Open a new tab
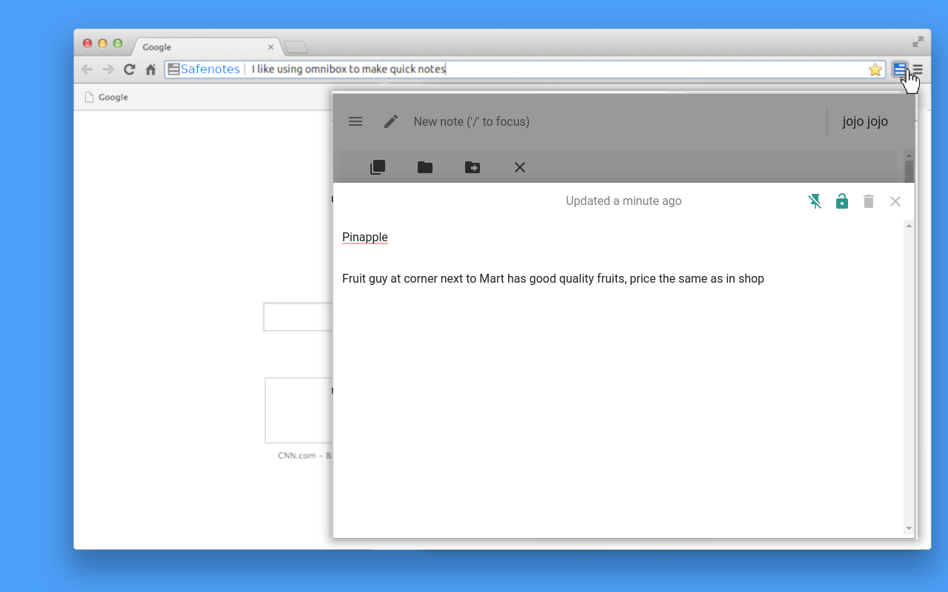Image resolution: width=948 pixels, height=592 pixels. (295, 47)
